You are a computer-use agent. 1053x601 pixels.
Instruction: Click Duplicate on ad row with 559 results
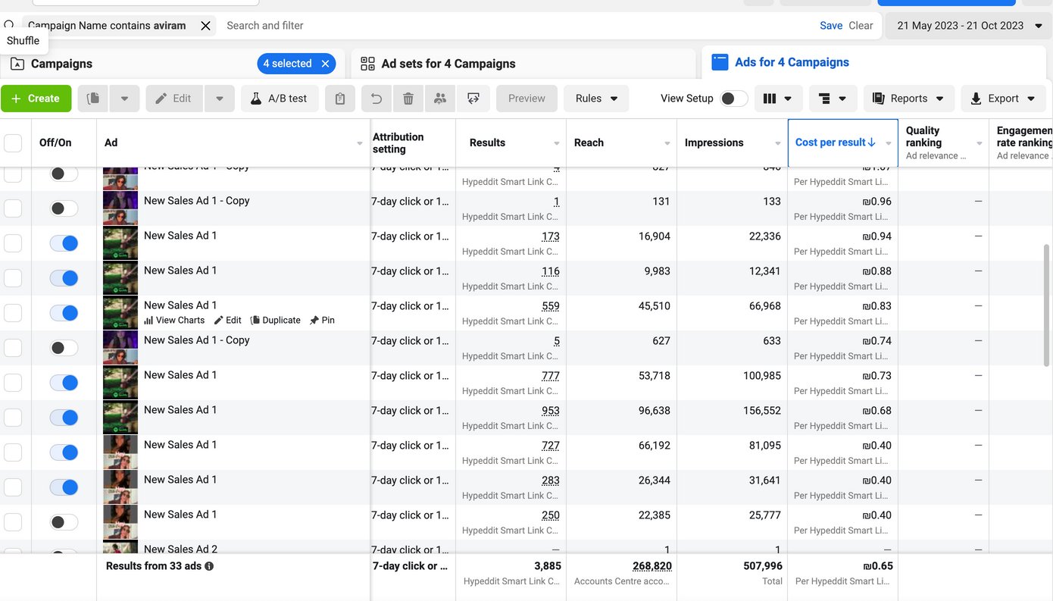[x=276, y=321]
